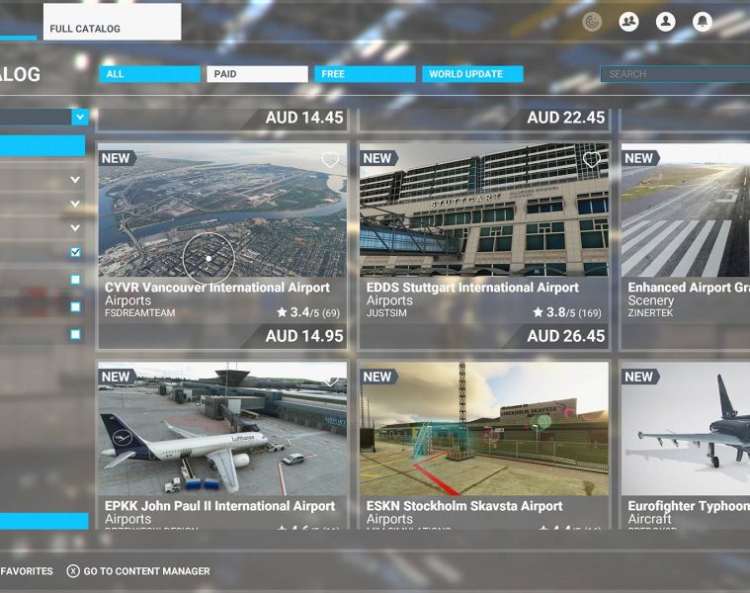Click the AUD 14.95 price

point(304,336)
